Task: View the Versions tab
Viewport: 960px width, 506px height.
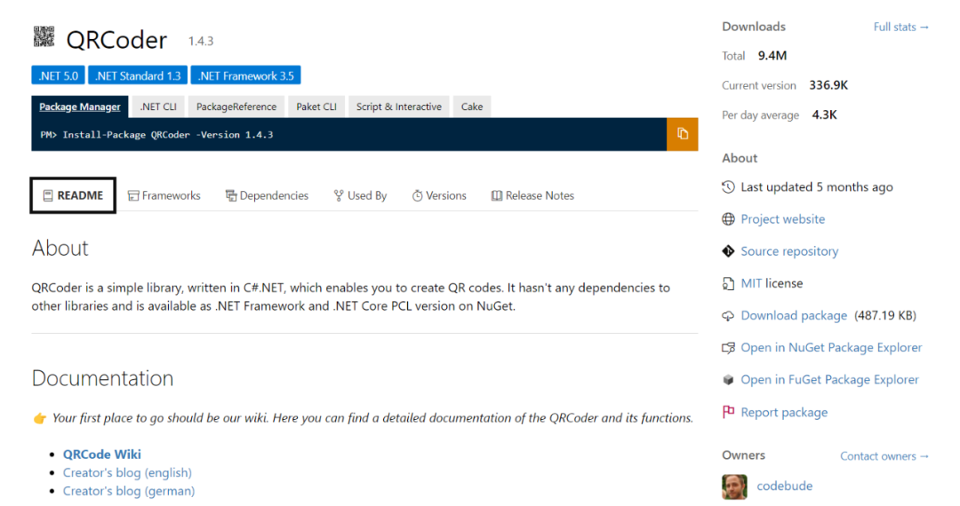Action: [x=439, y=195]
